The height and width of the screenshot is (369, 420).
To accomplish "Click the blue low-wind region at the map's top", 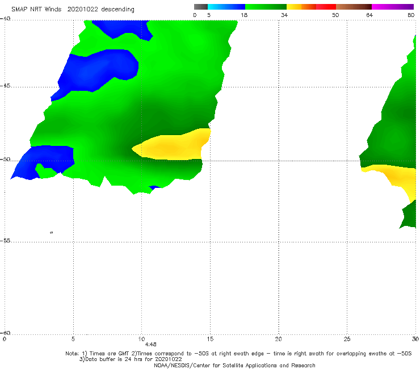I will tap(123, 28).
